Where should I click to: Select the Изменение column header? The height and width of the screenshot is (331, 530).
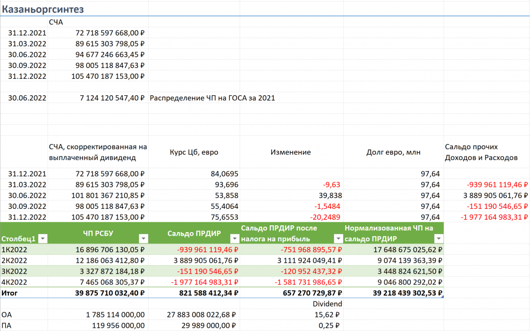(x=291, y=152)
